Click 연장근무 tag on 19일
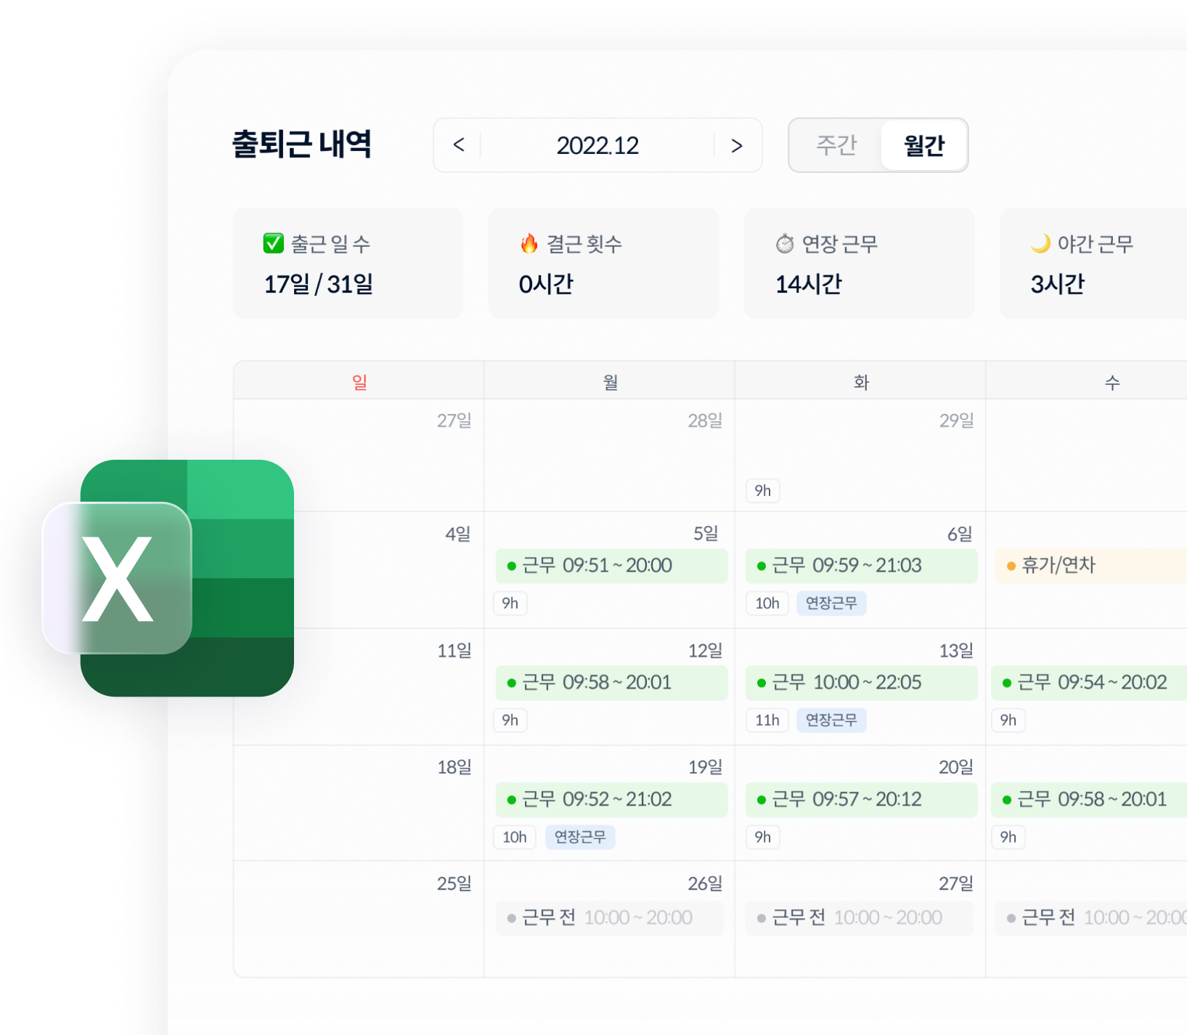The height and width of the screenshot is (1035, 1187). coord(580,837)
